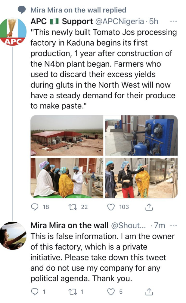Open Mira Mira's profile picture
186x303 pixels.
(x=13, y=236)
